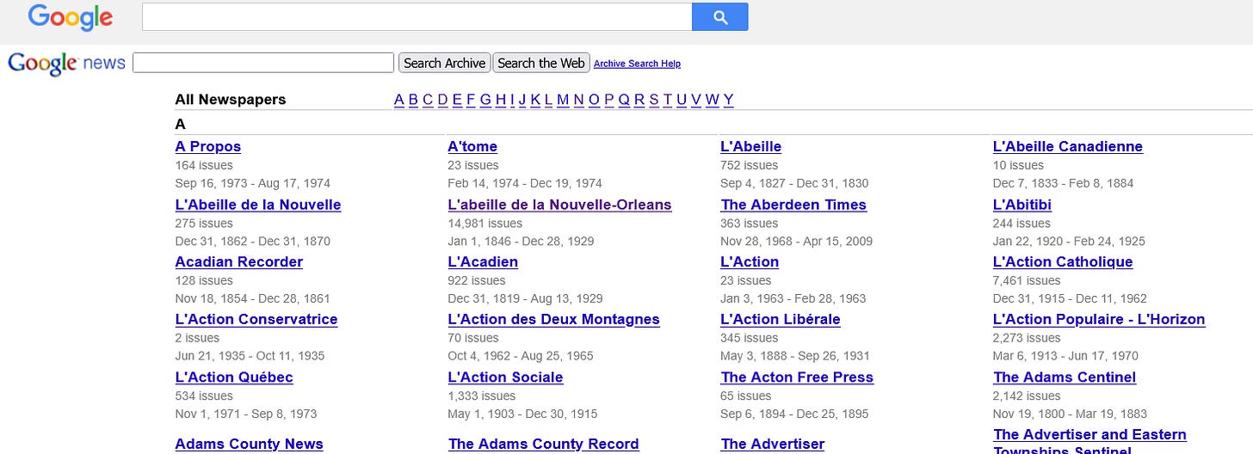This screenshot has height=454, width=1253.
Task: Open L'abeille de la Nouvelle-Orleans link
Action: [x=559, y=206]
